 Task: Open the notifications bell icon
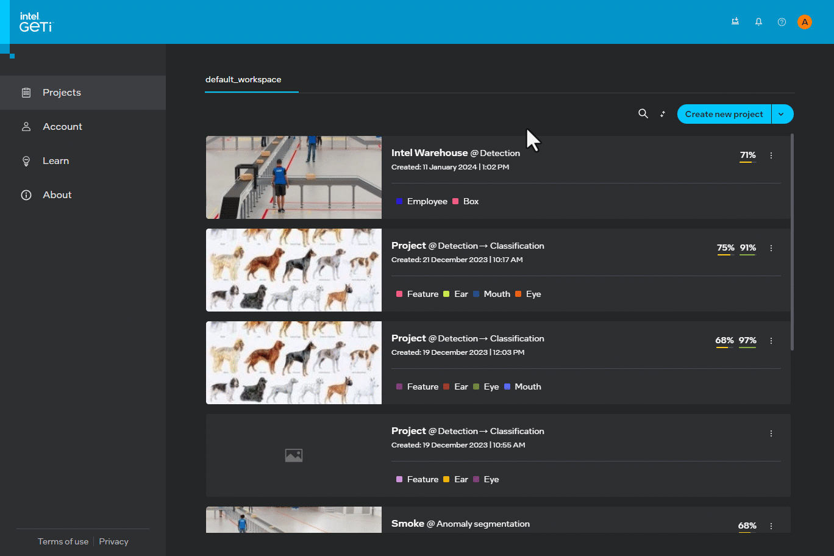pyautogui.click(x=758, y=22)
